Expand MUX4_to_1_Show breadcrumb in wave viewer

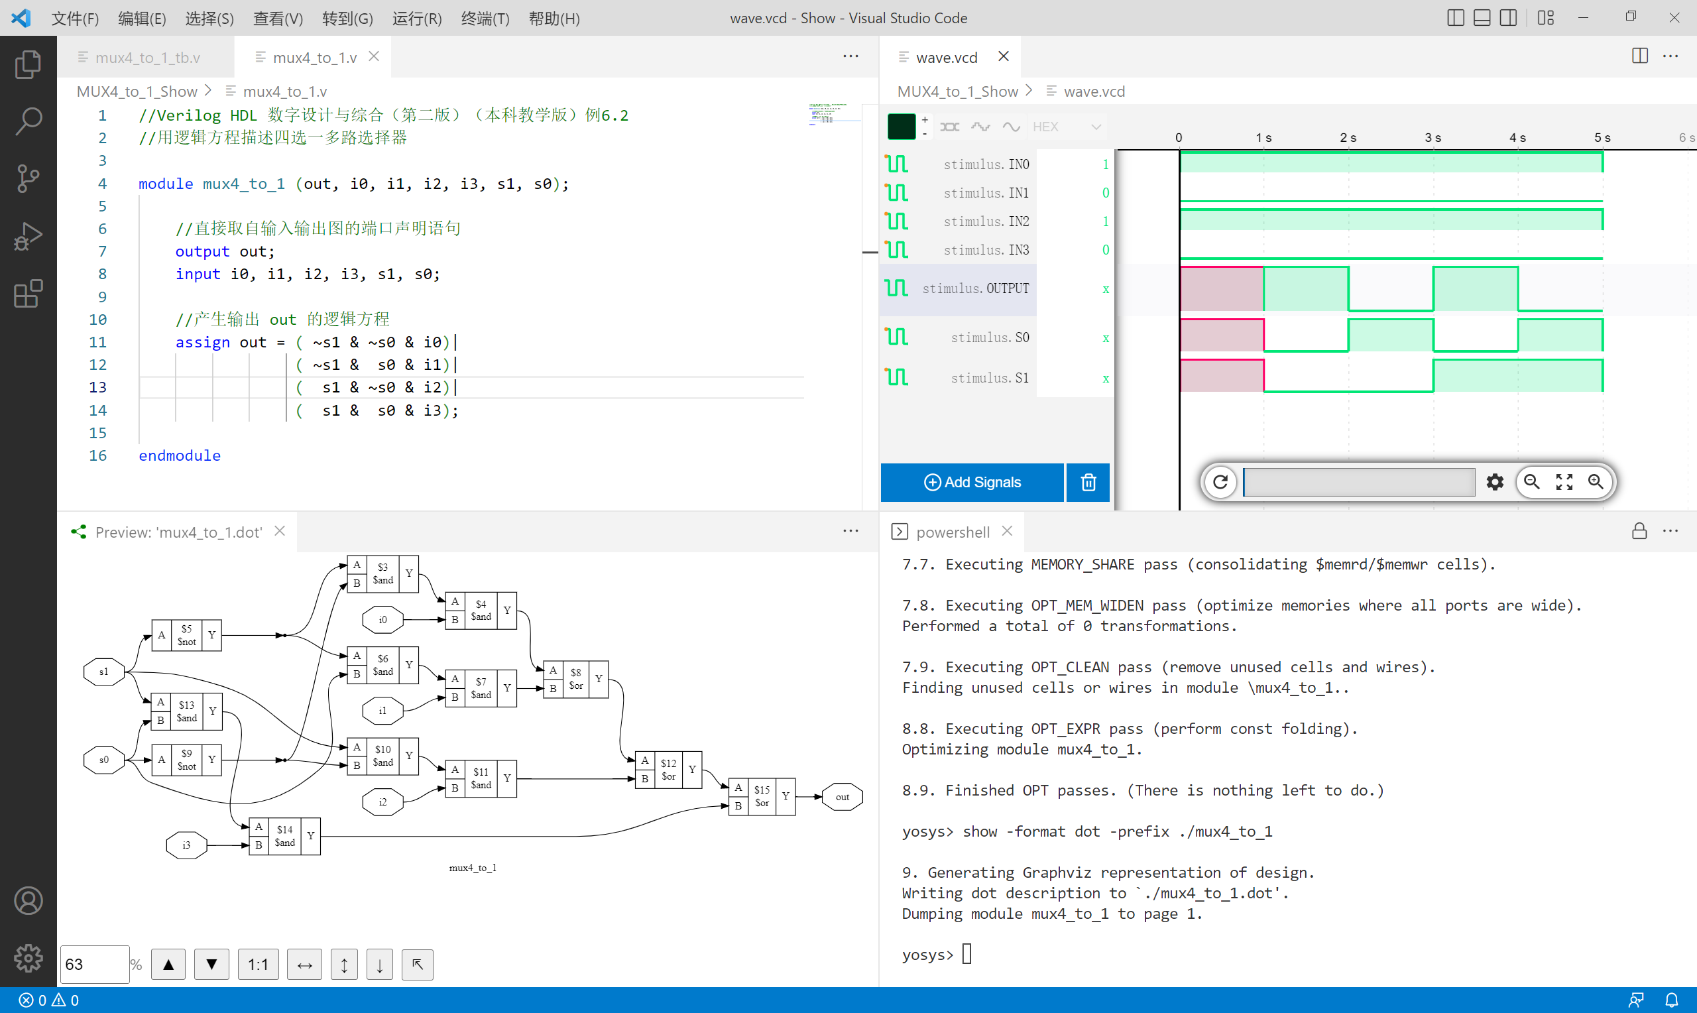click(957, 91)
